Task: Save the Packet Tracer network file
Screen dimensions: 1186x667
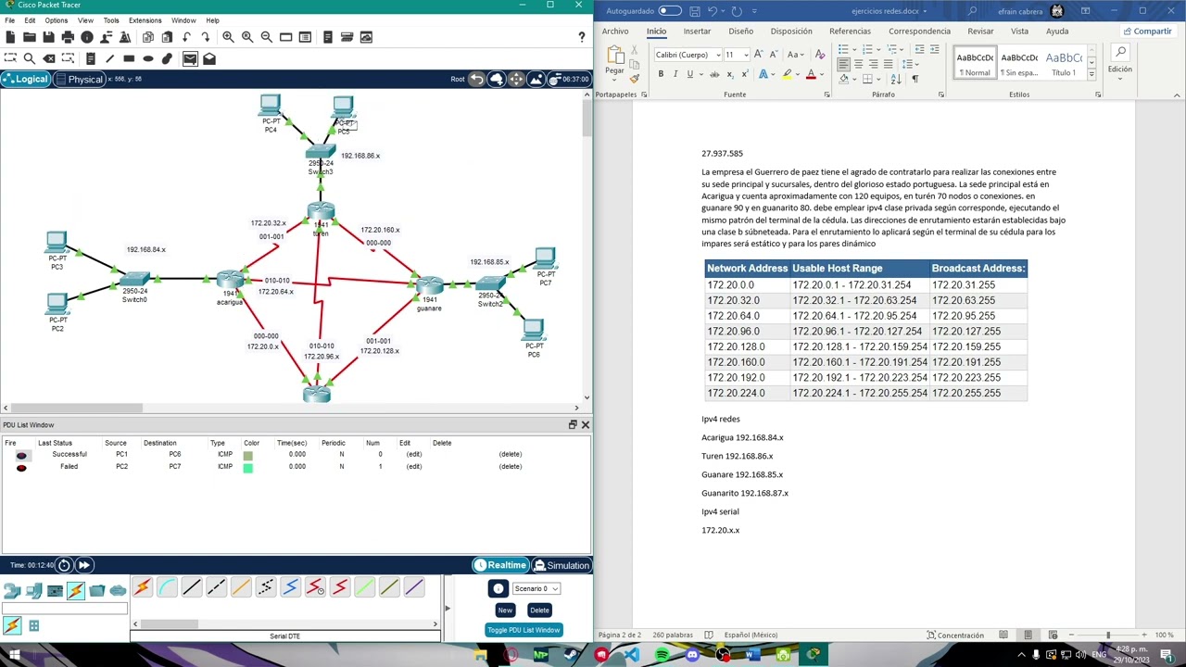Action: [48, 37]
